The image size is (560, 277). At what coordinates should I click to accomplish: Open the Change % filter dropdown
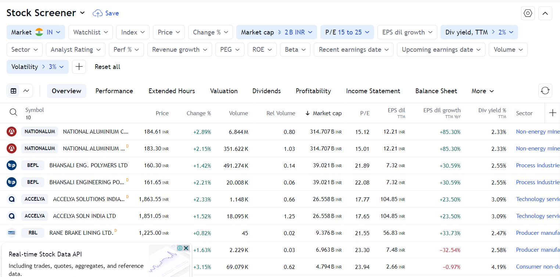coord(211,32)
